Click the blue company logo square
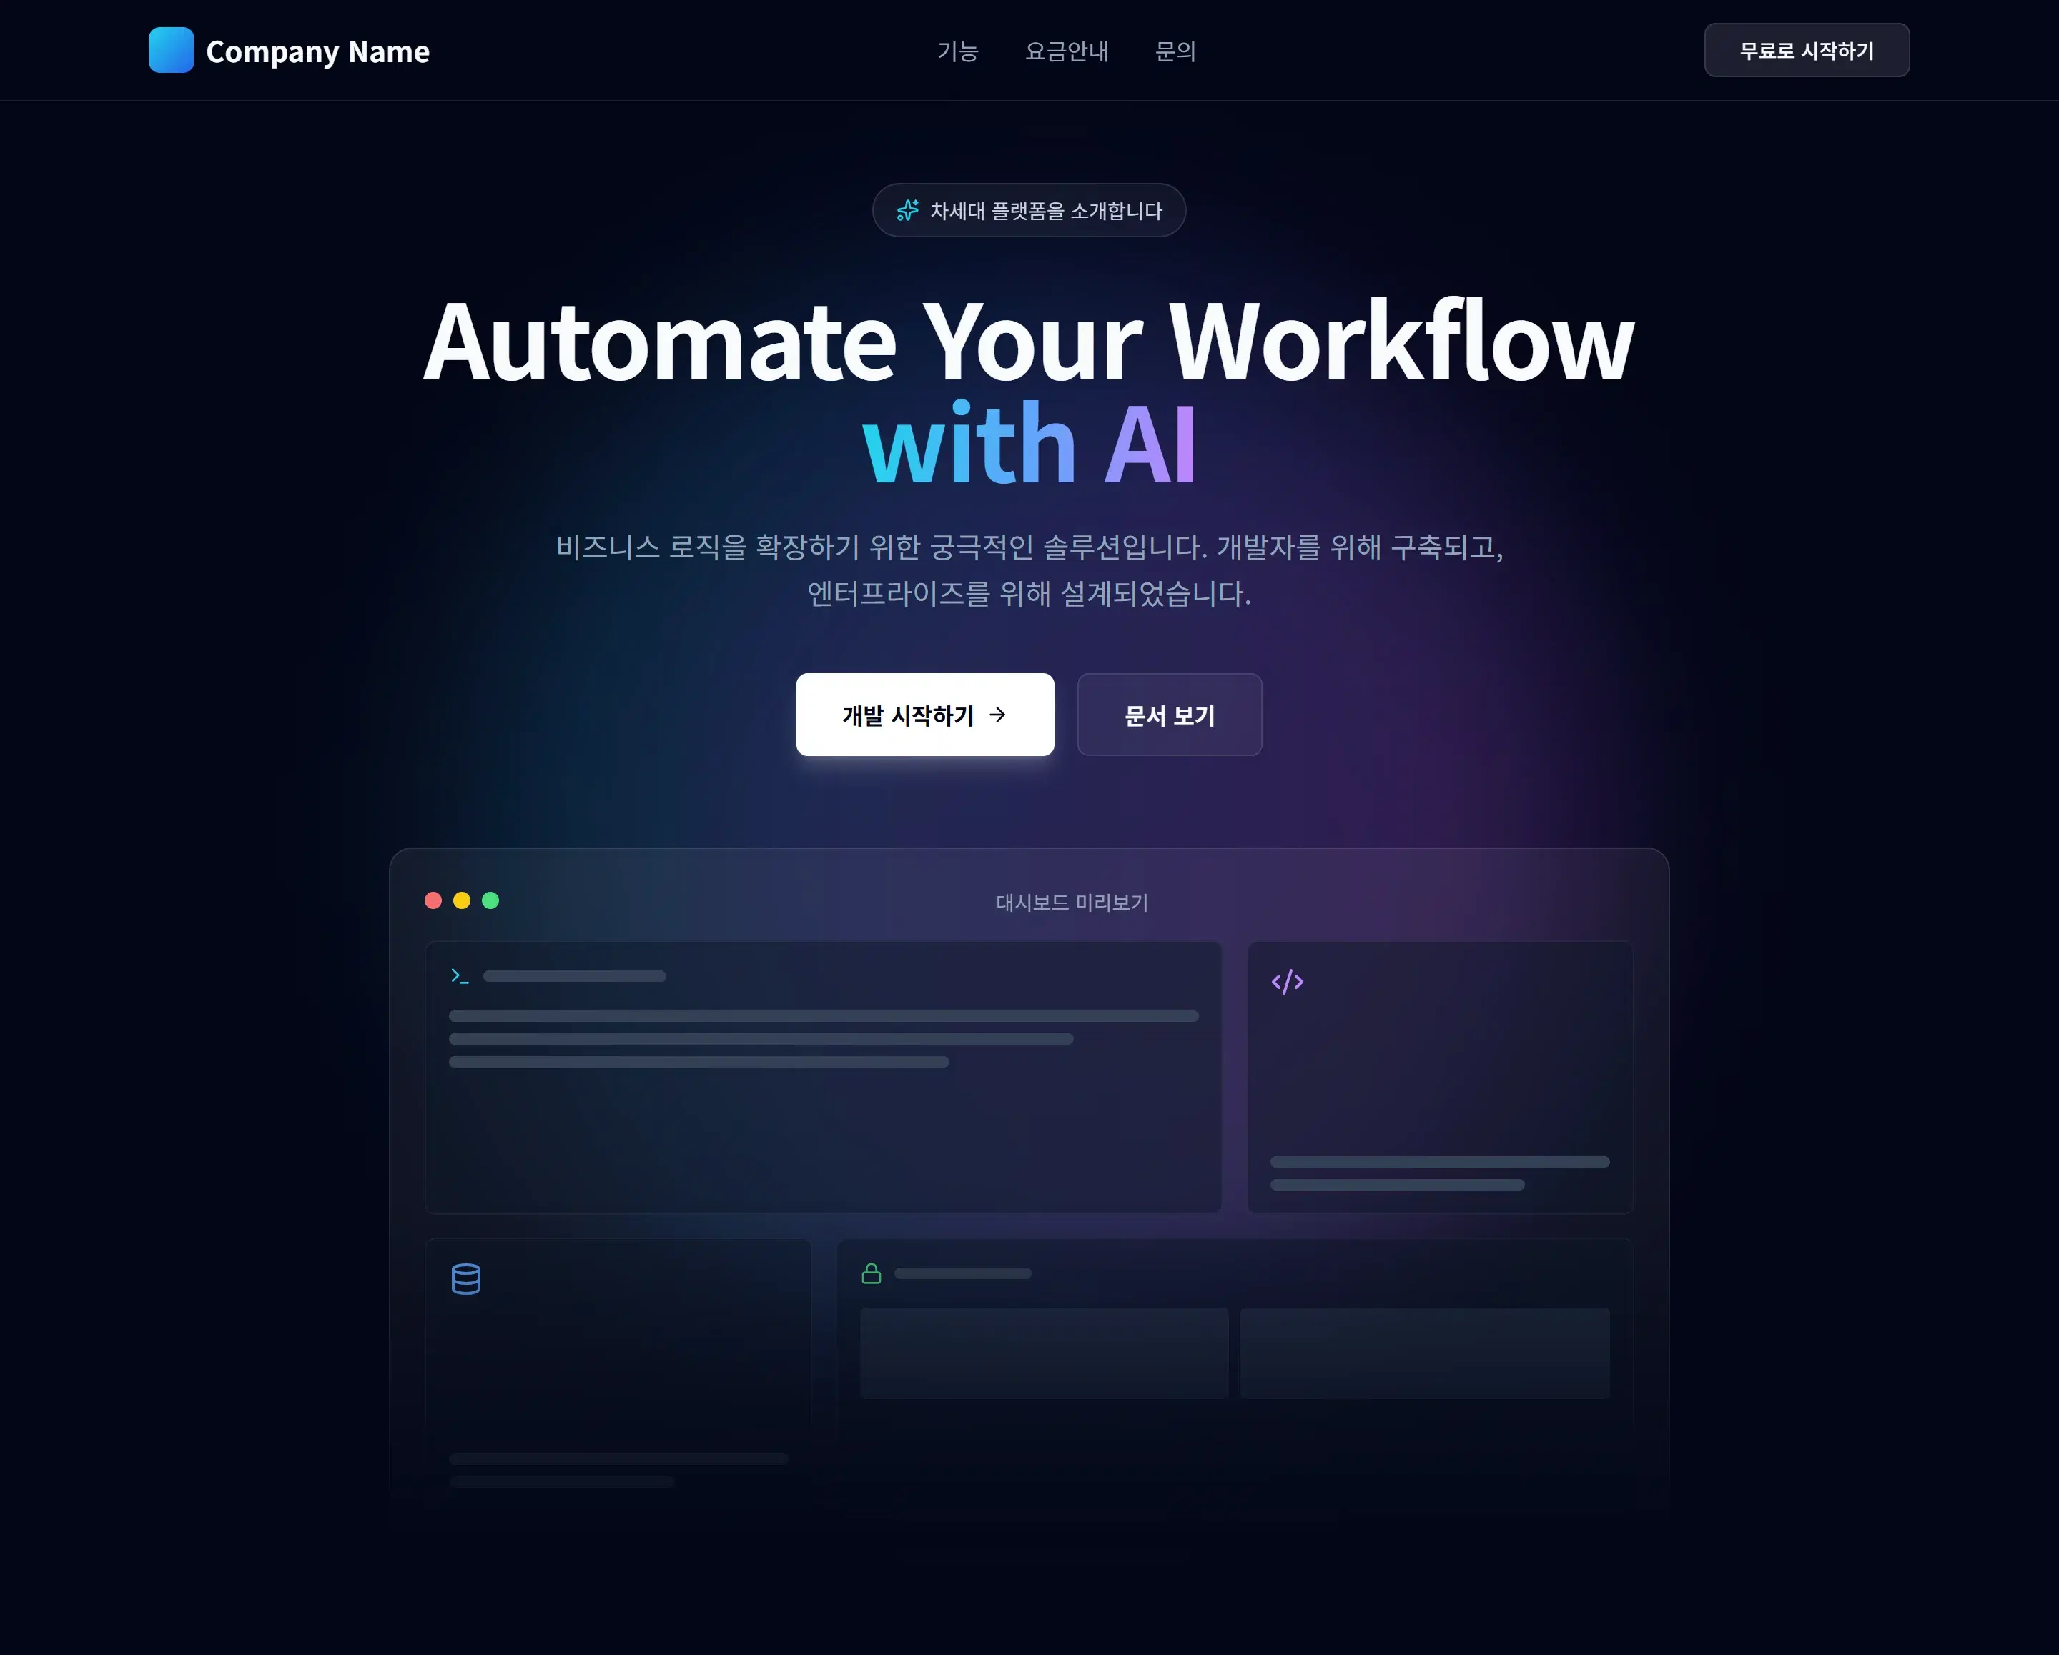 tap(171, 51)
